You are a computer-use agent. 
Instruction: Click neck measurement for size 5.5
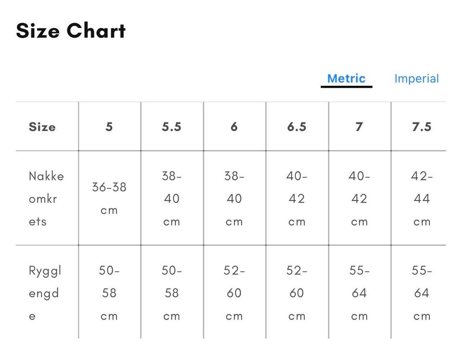172,199
